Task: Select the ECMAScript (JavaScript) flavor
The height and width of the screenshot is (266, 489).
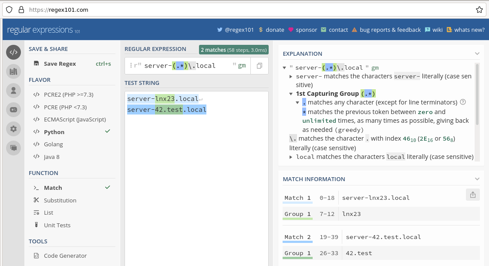Action: (x=74, y=119)
